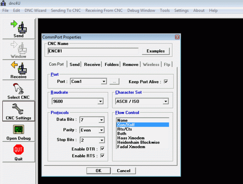Click the dnc4U app icon in the title bar
The image size is (243, 184).
click(4, 3)
